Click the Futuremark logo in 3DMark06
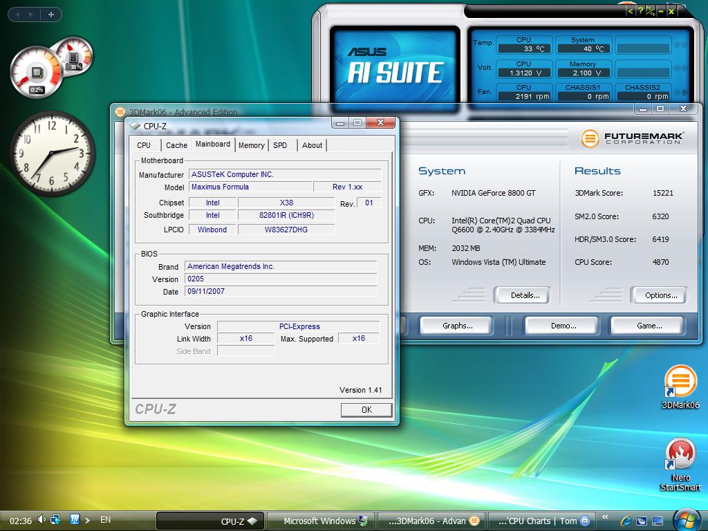Image resolution: width=708 pixels, height=531 pixels. [x=633, y=138]
